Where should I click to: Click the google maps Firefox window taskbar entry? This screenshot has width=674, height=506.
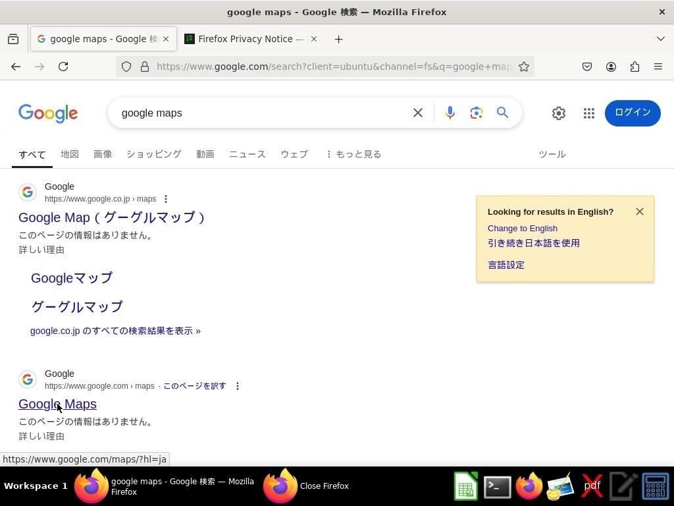[165, 486]
